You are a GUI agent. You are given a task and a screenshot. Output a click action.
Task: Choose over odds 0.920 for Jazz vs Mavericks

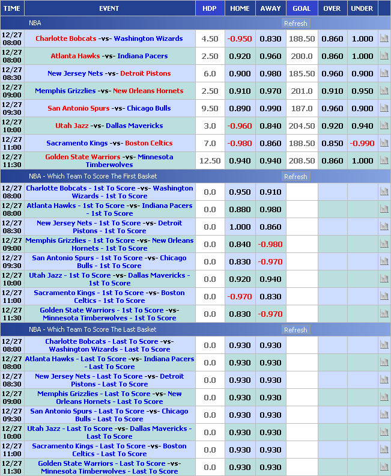coord(332,126)
